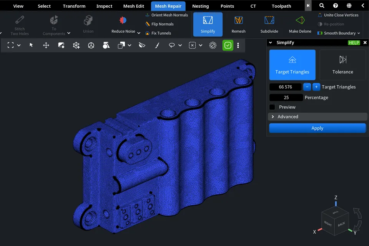This screenshot has width=369, height=246.
Task: Click the green HELP badge
Action: coord(354,43)
